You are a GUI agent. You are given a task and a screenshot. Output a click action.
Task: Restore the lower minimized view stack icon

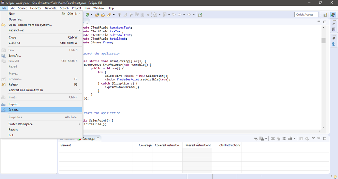coord(334,39)
